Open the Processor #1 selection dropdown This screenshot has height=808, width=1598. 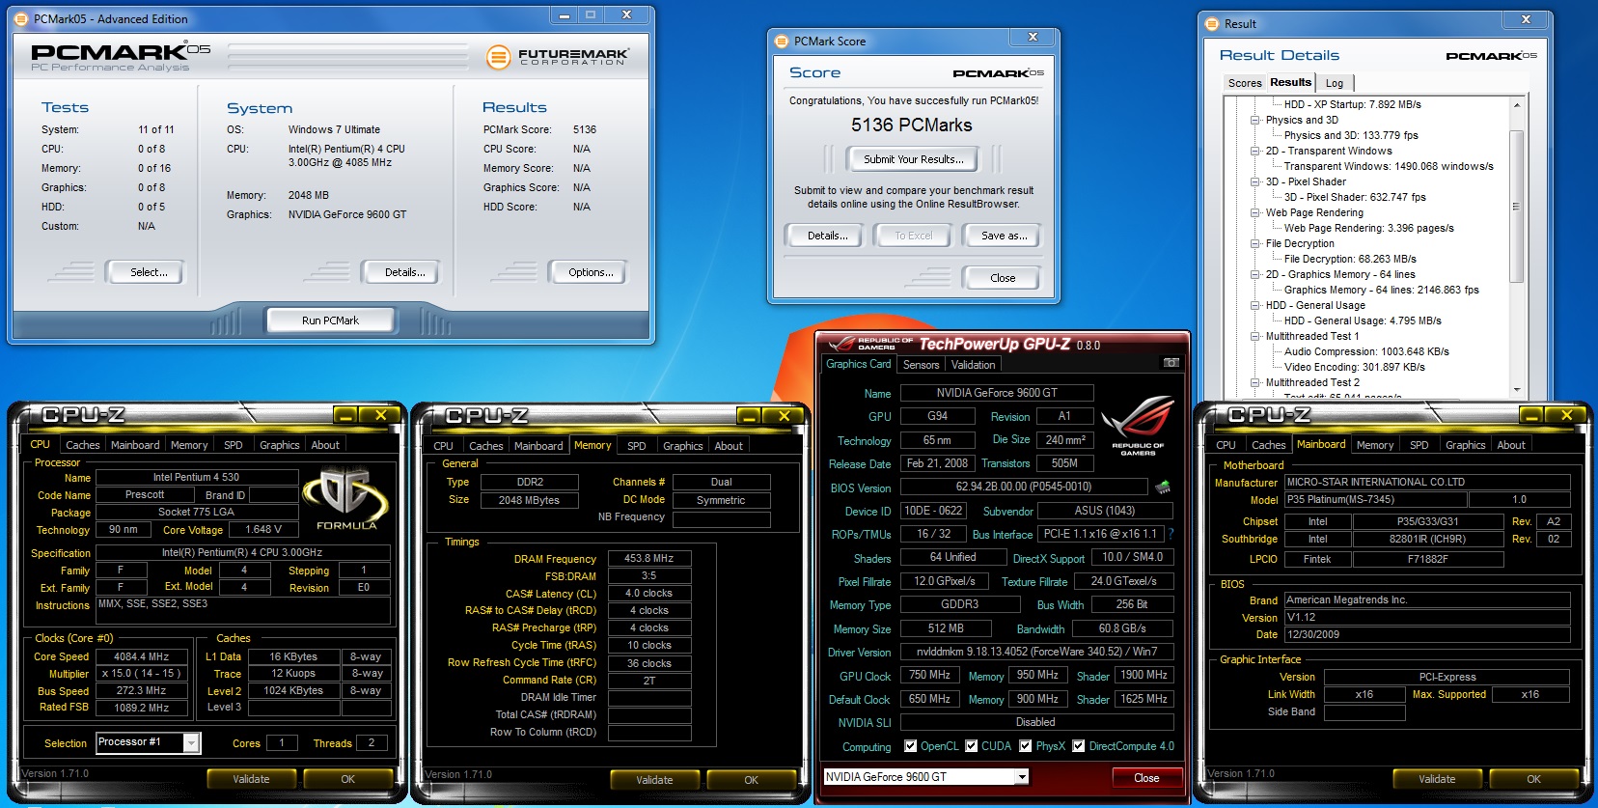(191, 742)
